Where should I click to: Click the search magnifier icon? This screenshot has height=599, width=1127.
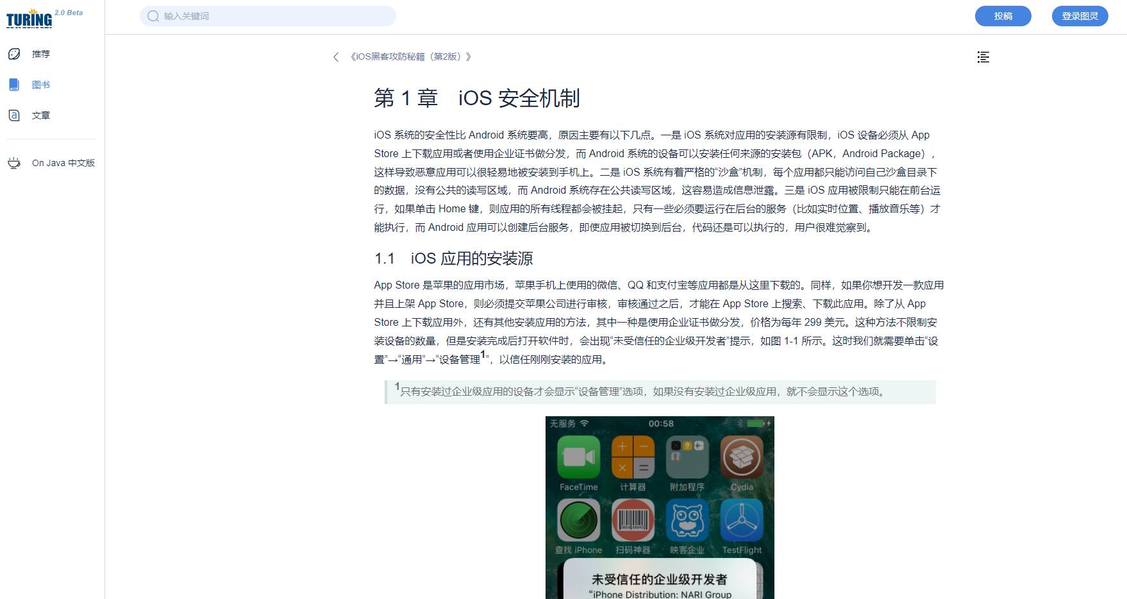pos(153,16)
